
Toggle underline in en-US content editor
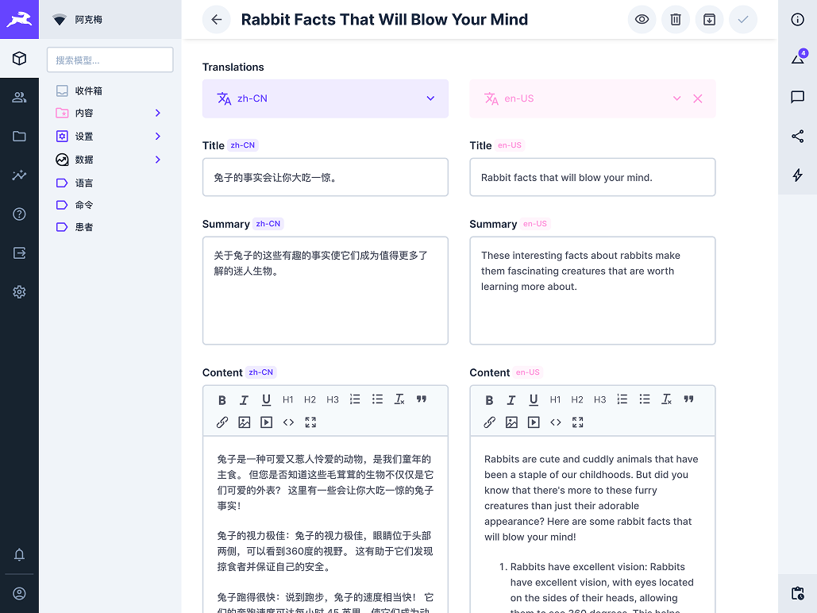pos(534,400)
